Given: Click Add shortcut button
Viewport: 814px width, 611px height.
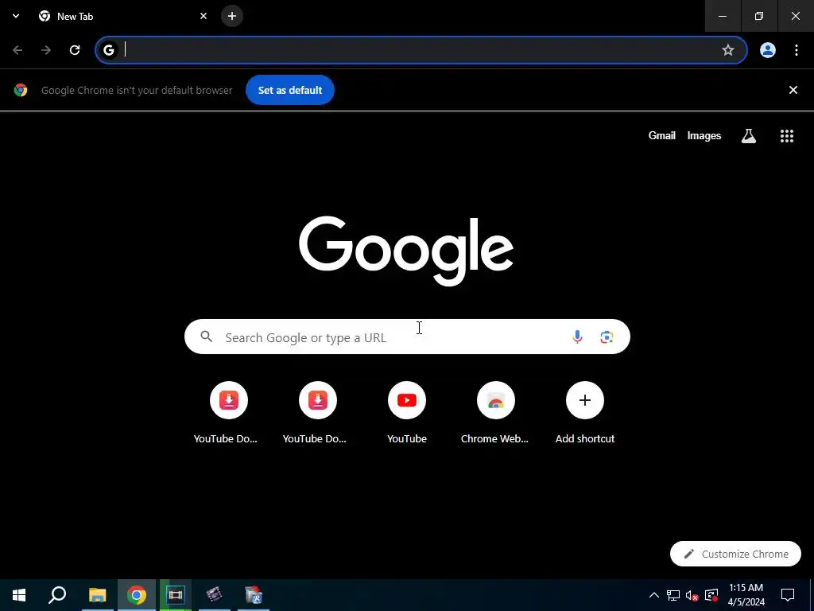Looking at the screenshot, I should tap(585, 413).
